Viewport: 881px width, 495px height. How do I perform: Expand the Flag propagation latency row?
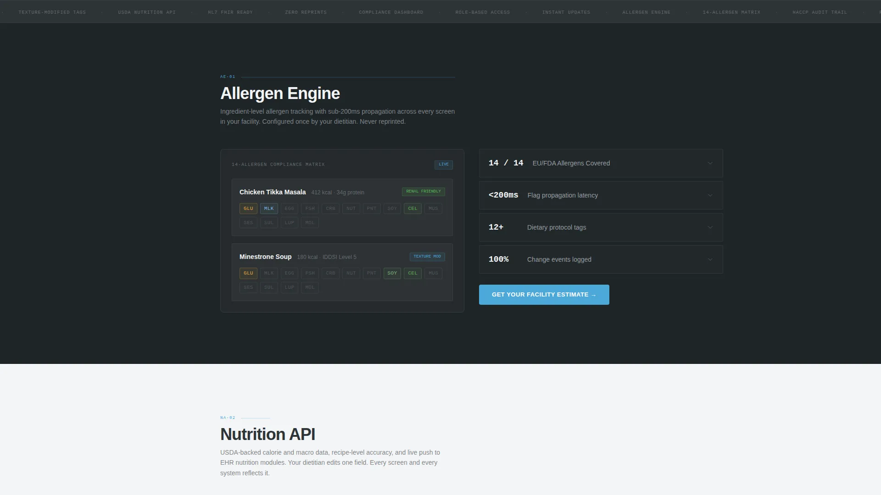601,195
